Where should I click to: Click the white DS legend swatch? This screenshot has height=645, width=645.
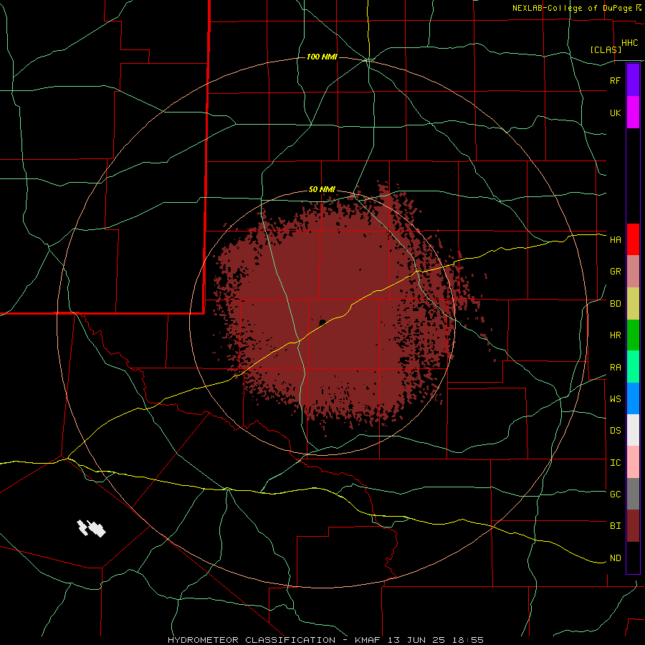[x=633, y=430]
